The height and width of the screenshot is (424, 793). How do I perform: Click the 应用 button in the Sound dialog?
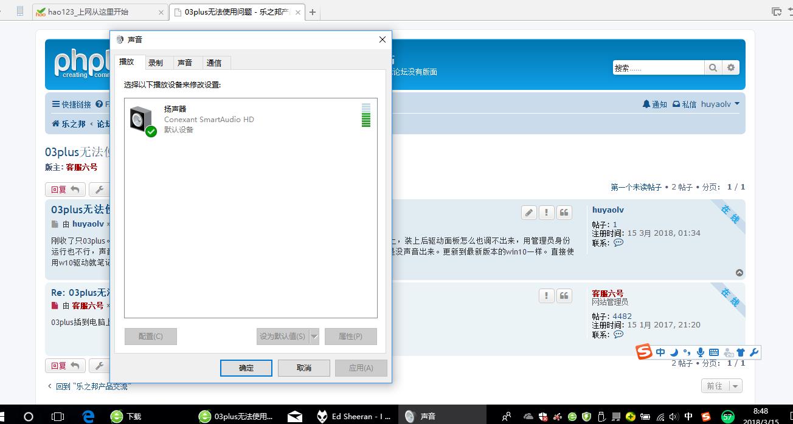tap(361, 368)
